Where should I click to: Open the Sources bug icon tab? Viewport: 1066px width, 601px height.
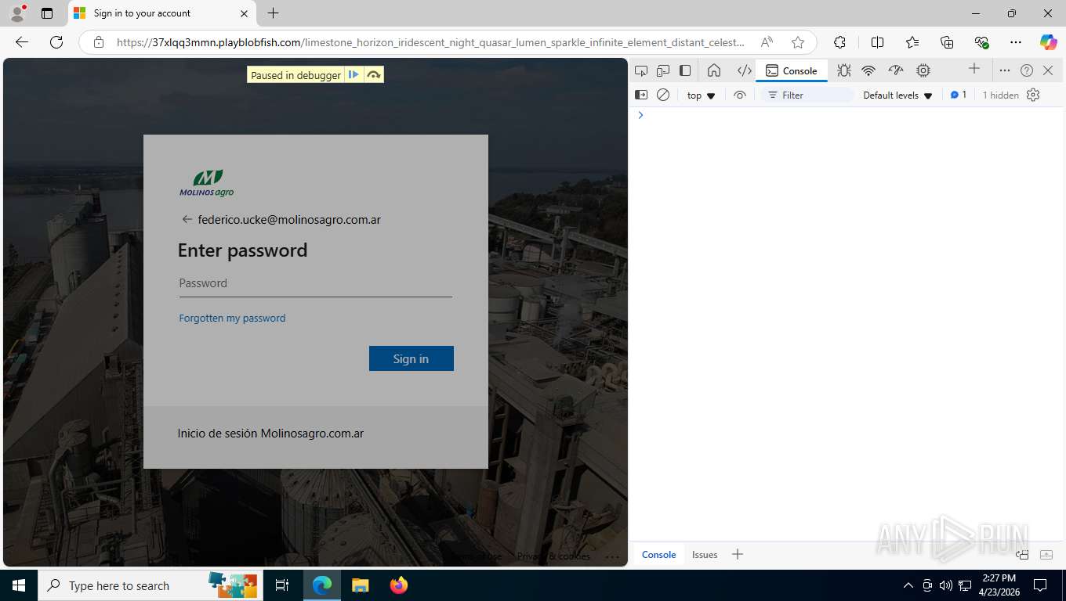[x=843, y=70]
